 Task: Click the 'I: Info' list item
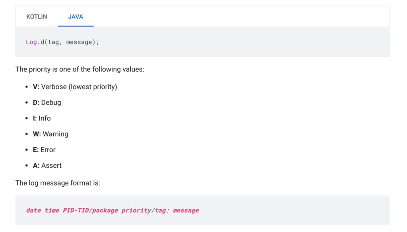pyautogui.click(x=42, y=118)
